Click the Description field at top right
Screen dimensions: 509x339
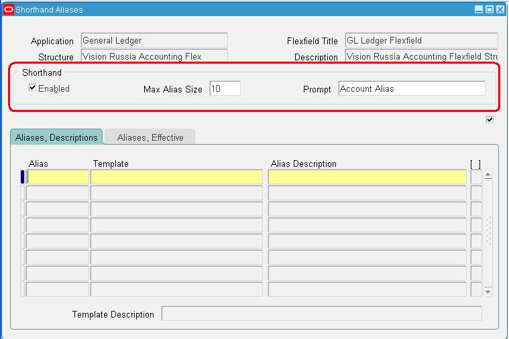421,56
